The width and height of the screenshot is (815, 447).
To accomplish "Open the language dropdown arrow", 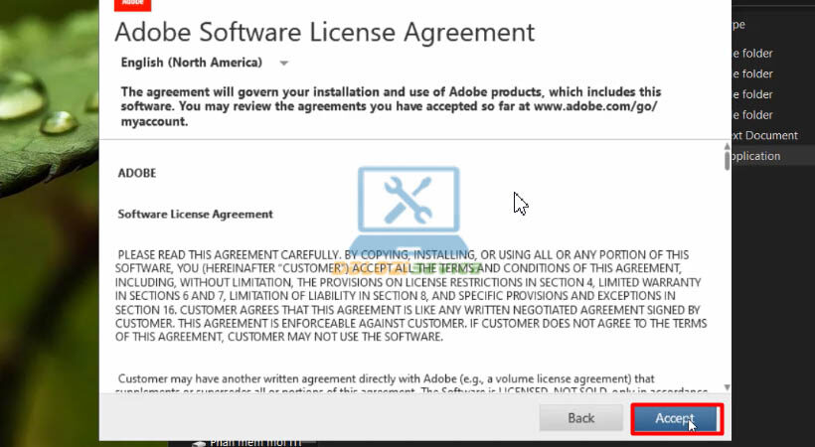I will coord(284,64).
